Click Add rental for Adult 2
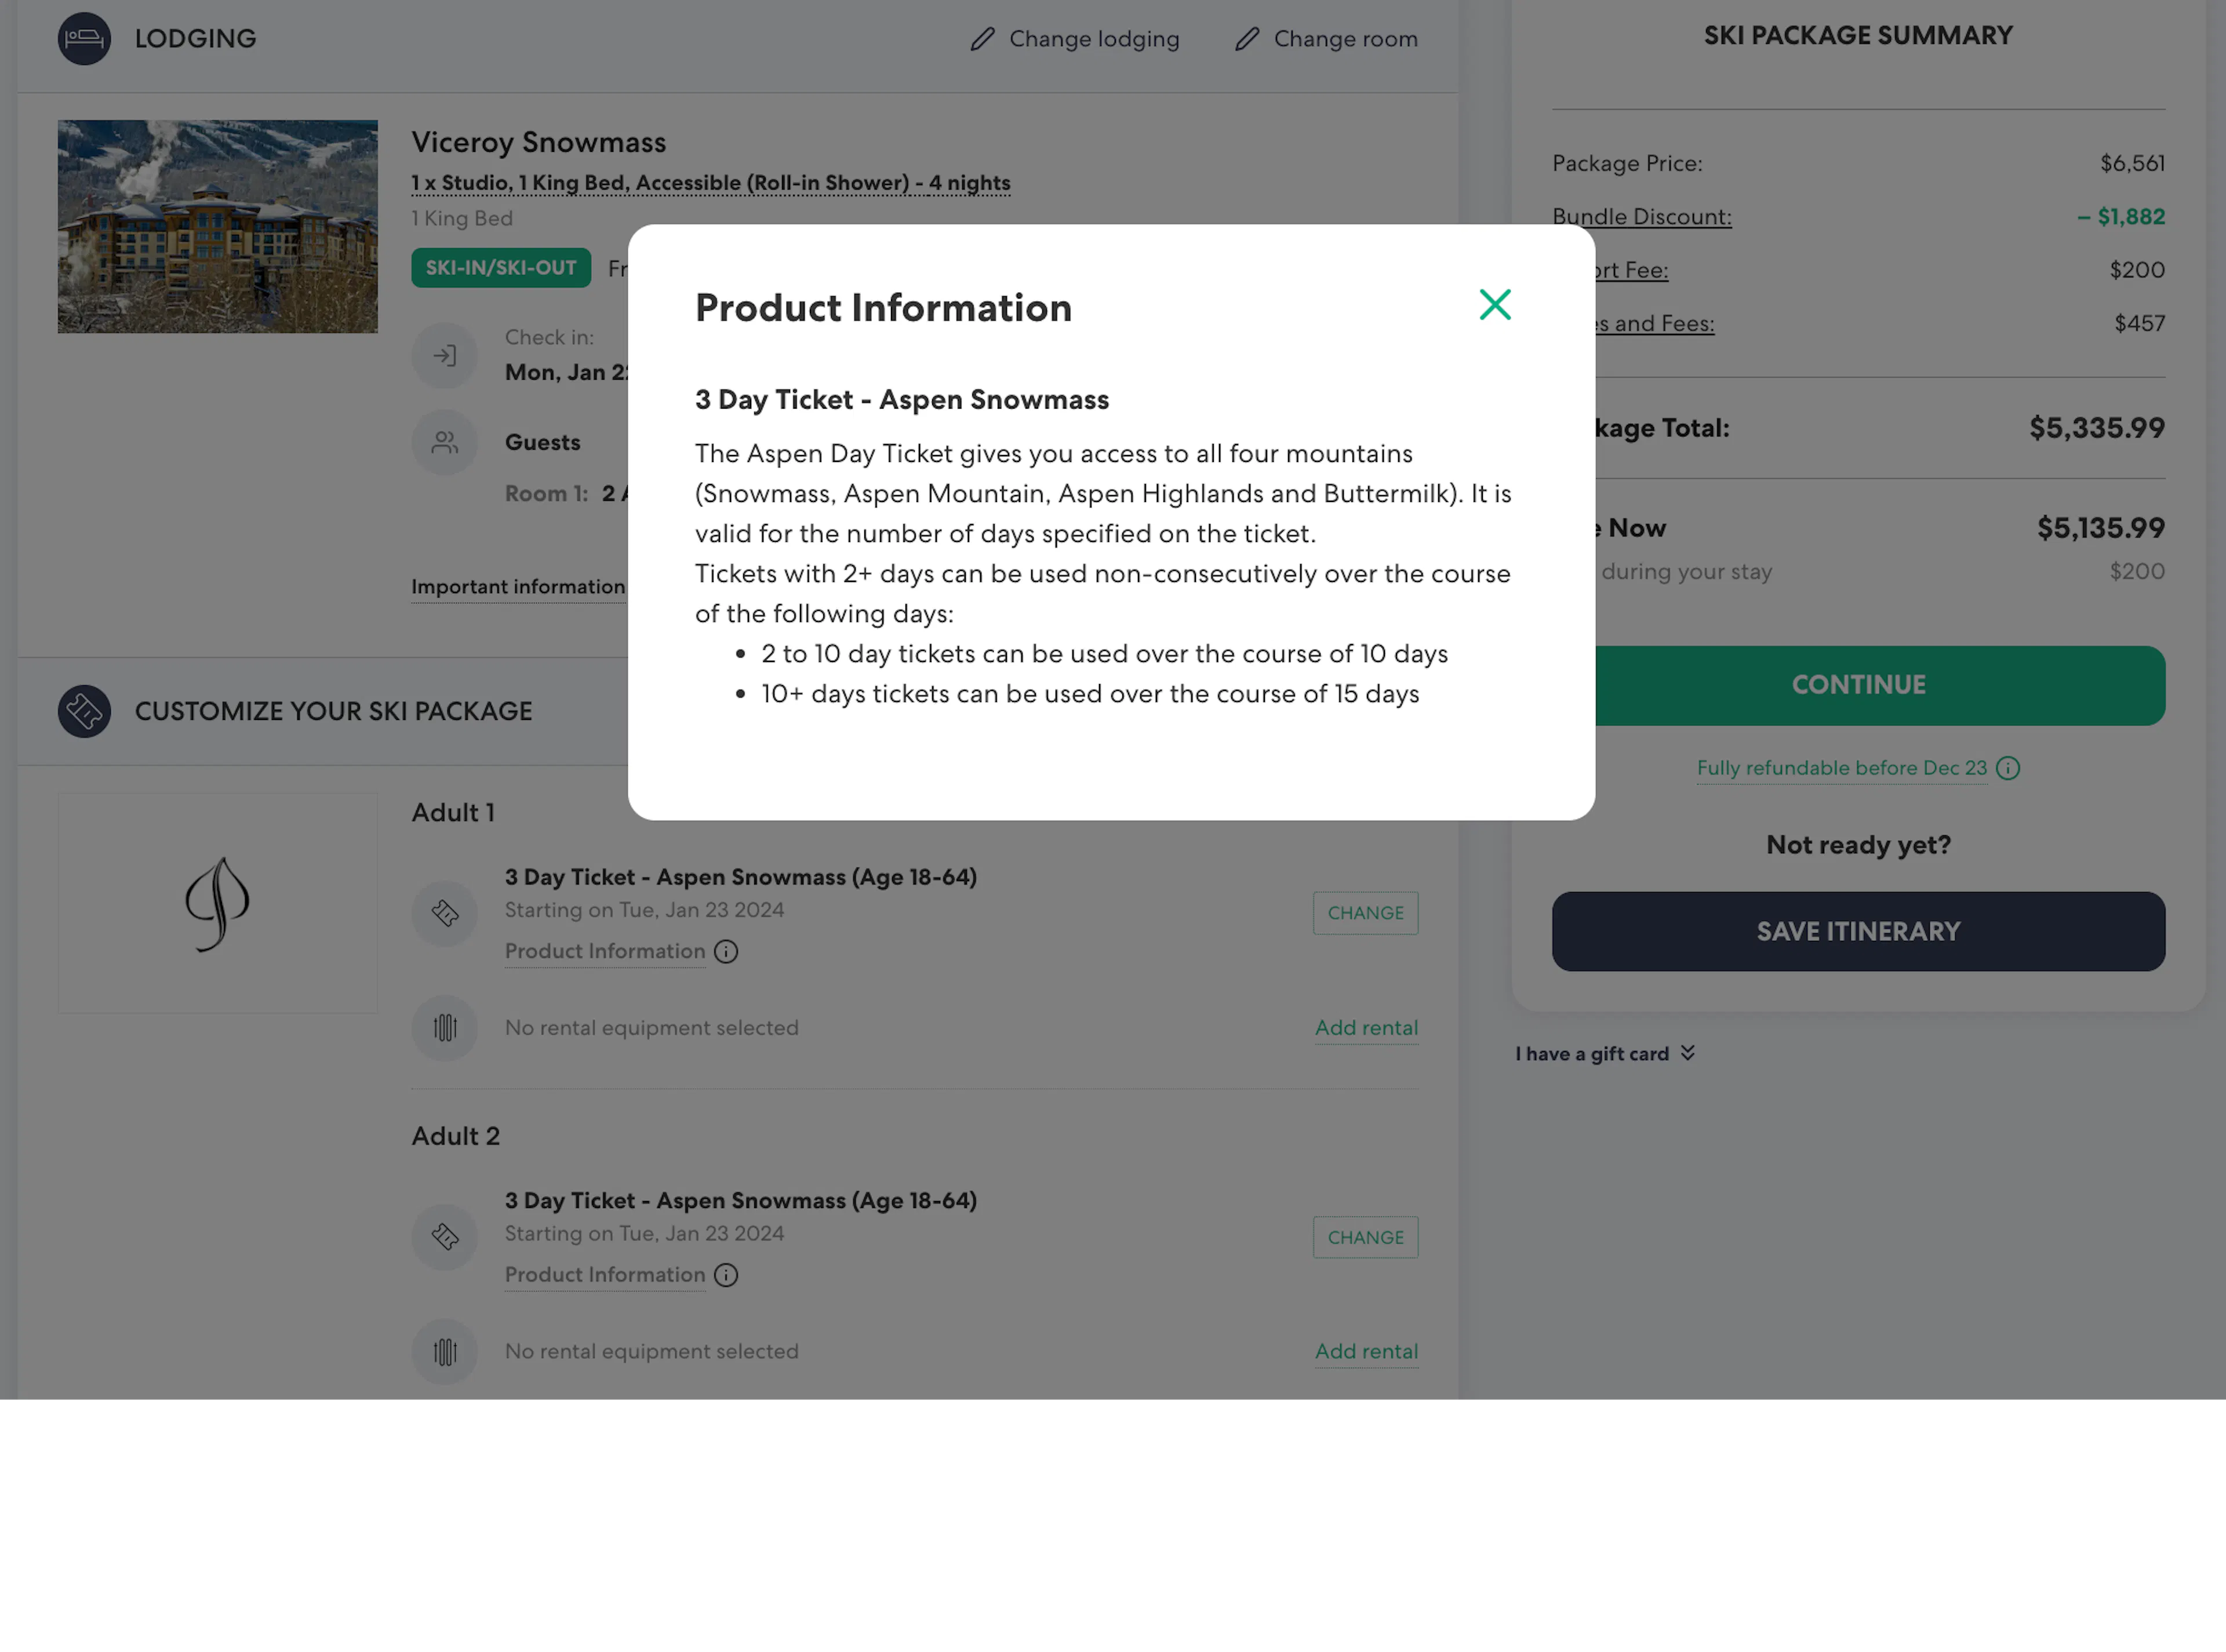 point(1365,1352)
